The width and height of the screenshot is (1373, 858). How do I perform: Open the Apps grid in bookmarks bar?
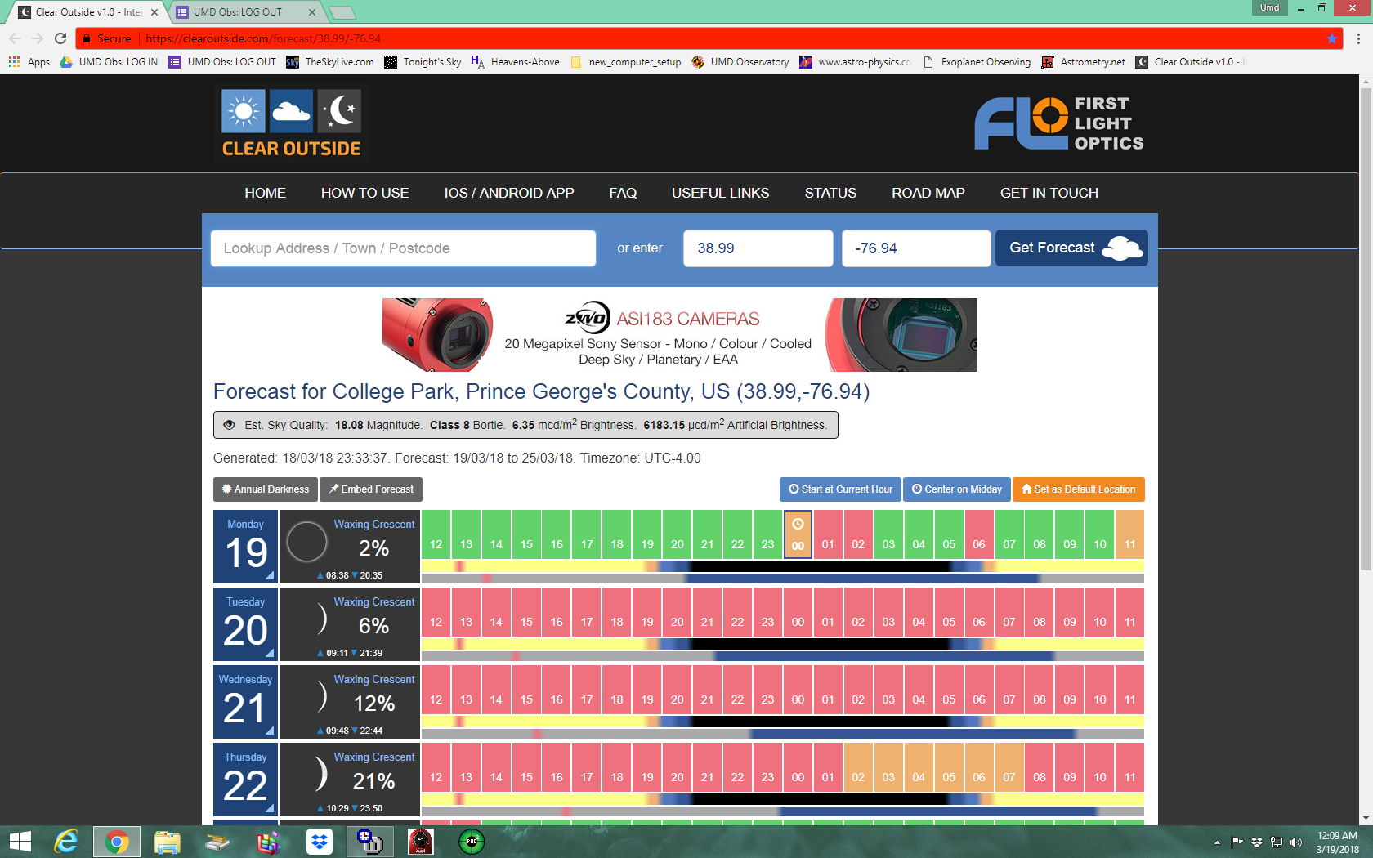tap(14, 62)
